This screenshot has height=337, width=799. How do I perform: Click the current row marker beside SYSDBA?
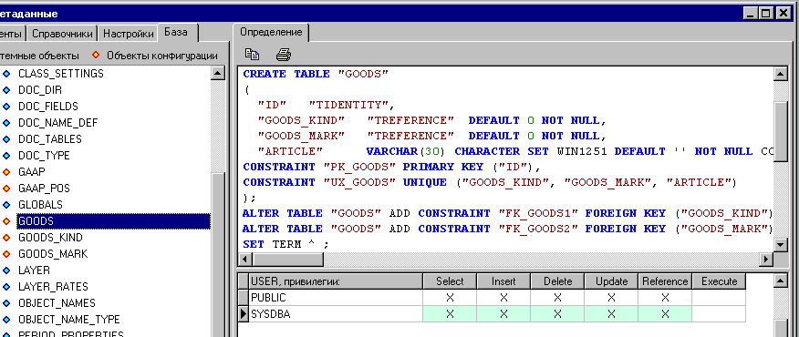pyautogui.click(x=244, y=314)
